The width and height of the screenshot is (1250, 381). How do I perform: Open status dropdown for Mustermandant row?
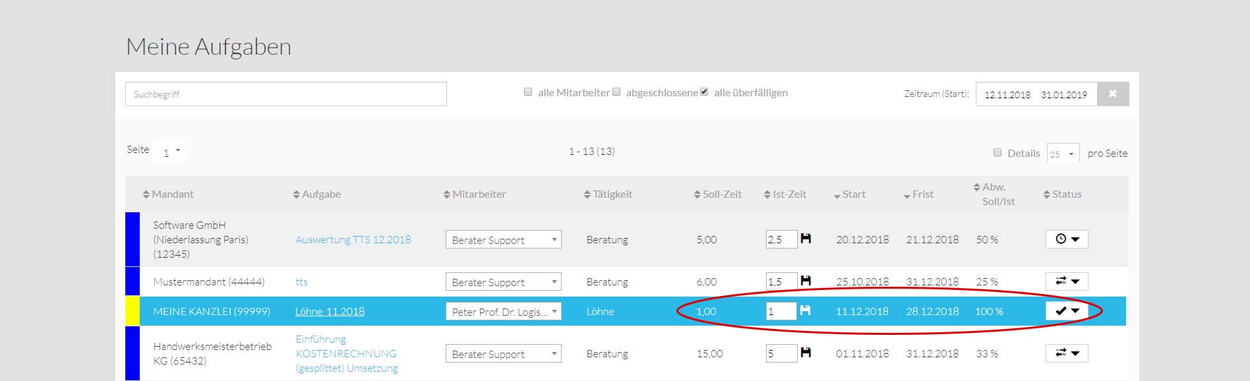pos(1067,281)
